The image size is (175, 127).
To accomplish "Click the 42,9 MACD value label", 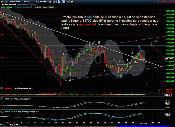I will pyautogui.click(x=168, y=114).
